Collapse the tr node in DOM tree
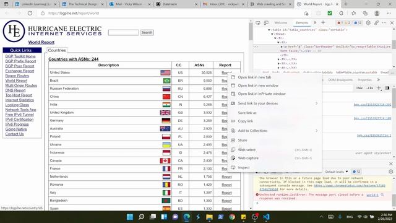The height and width of the screenshot is (223, 396). coord(275,38)
